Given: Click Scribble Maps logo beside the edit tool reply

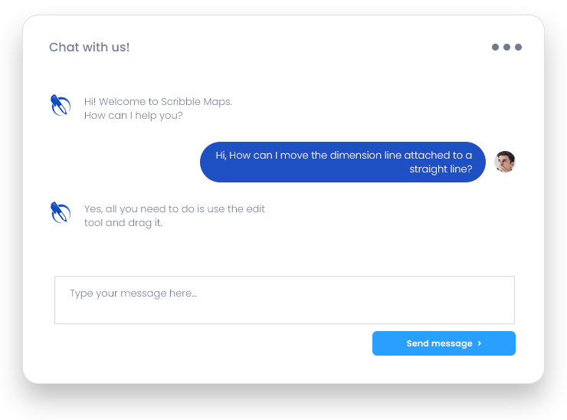Looking at the screenshot, I should coord(61,212).
